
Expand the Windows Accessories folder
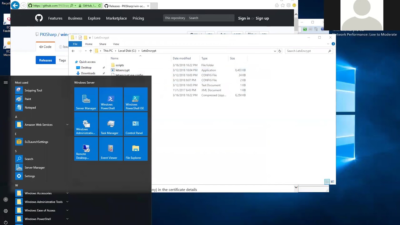pos(67,193)
